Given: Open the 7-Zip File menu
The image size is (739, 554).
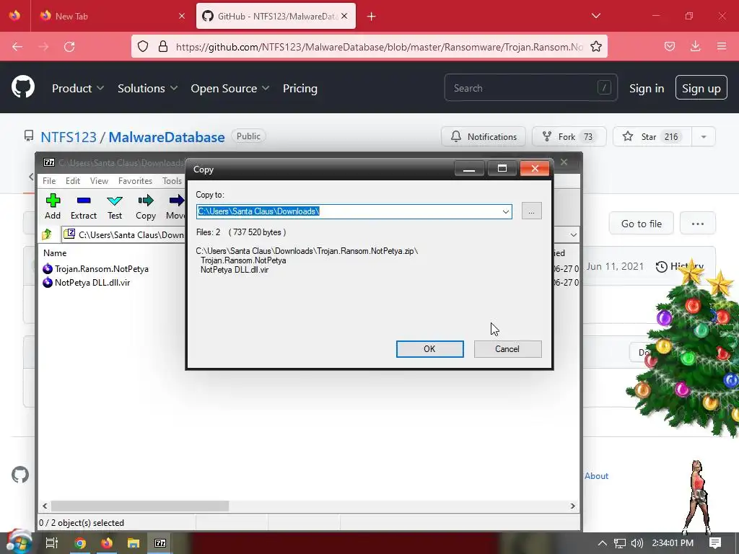Looking at the screenshot, I should pos(49,181).
